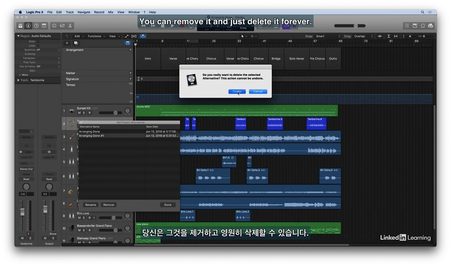This screenshot has height=266, width=451.
Task: Open the Apple menu
Action: (x=20, y=12)
